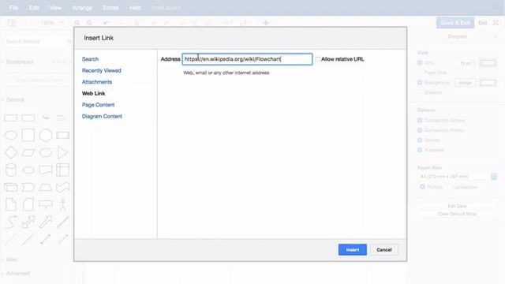Click the background Image button
This screenshot has height=284, width=505.
pos(465,83)
